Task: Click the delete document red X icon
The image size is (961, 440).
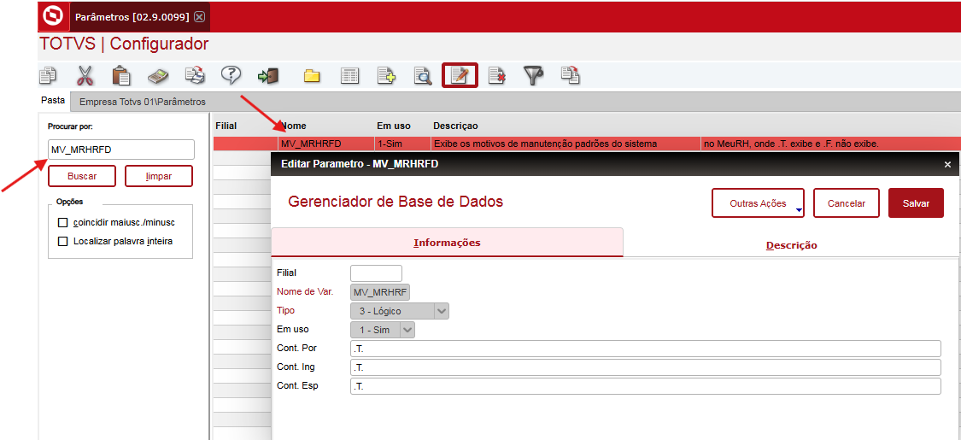Action: point(496,76)
